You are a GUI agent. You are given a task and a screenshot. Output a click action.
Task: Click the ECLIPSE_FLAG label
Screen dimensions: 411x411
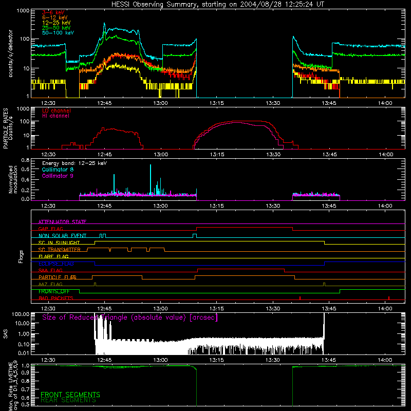coord(56,264)
